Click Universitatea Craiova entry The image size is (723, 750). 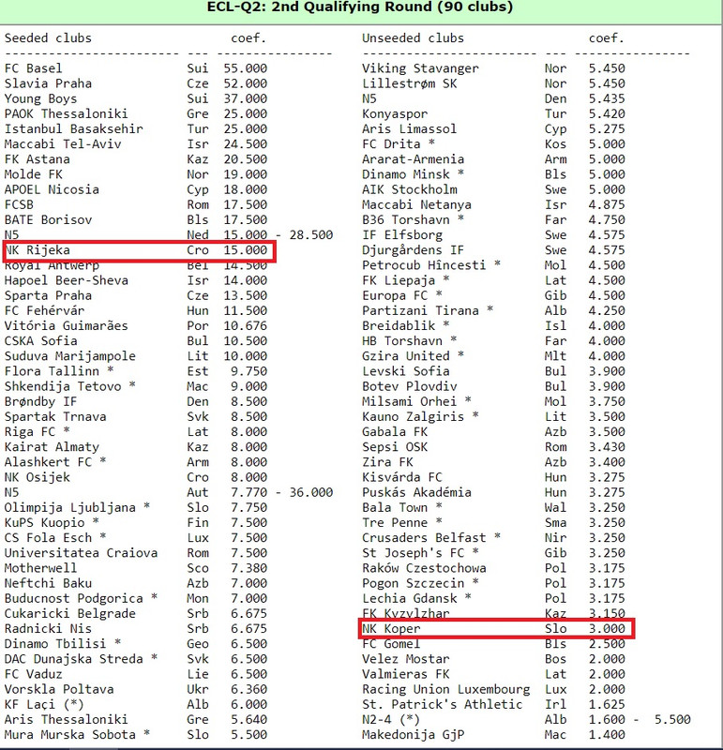pos(81,553)
